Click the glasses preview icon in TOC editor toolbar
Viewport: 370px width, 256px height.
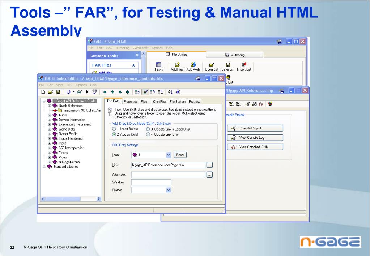coord(80,92)
